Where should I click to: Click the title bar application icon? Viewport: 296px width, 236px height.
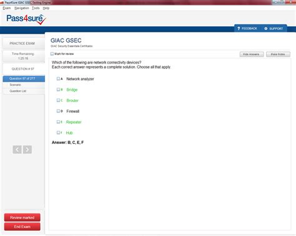coord(2,2)
